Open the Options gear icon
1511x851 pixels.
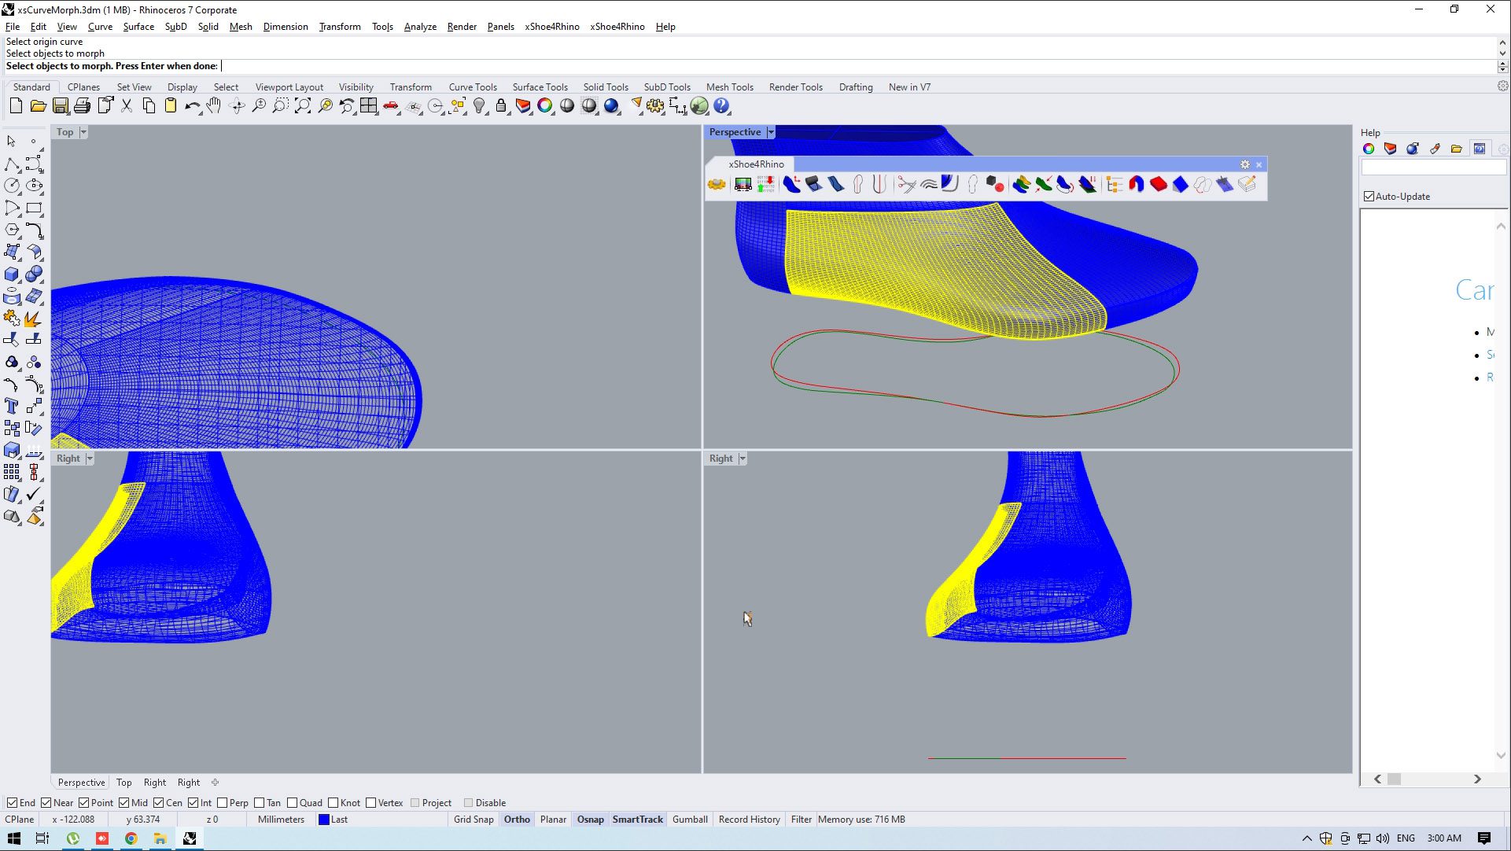(654, 106)
